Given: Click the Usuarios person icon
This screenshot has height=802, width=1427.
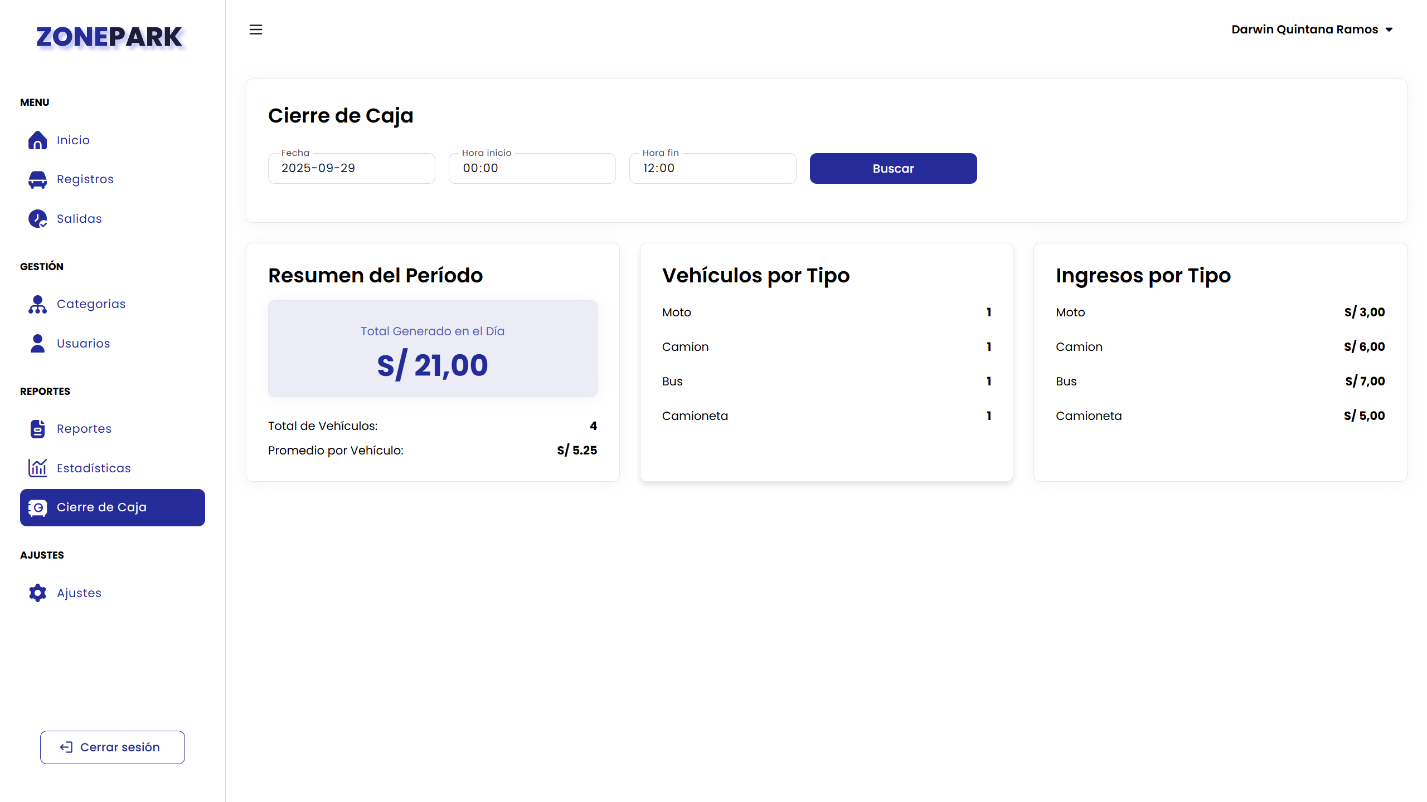Looking at the screenshot, I should pyautogui.click(x=37, y=343).
